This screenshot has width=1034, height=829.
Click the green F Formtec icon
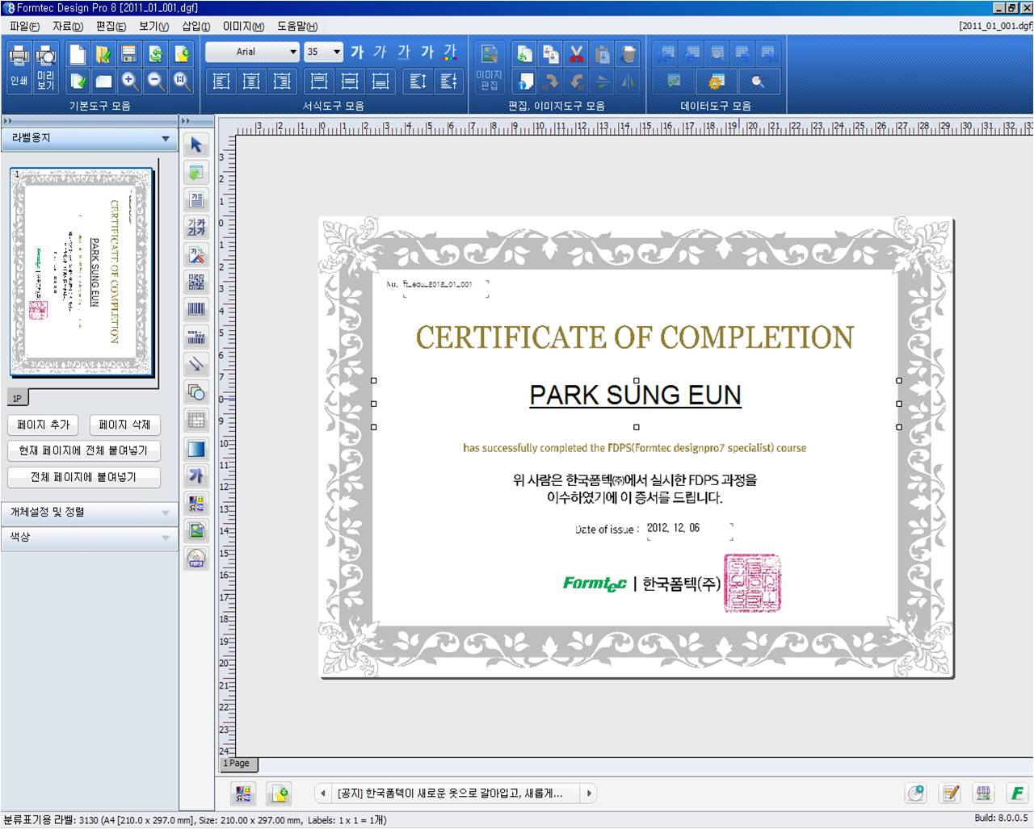coord(1017,793)
